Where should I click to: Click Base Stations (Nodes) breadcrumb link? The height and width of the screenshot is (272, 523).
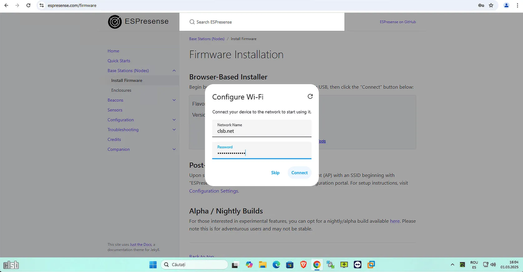tap(207, 39)
